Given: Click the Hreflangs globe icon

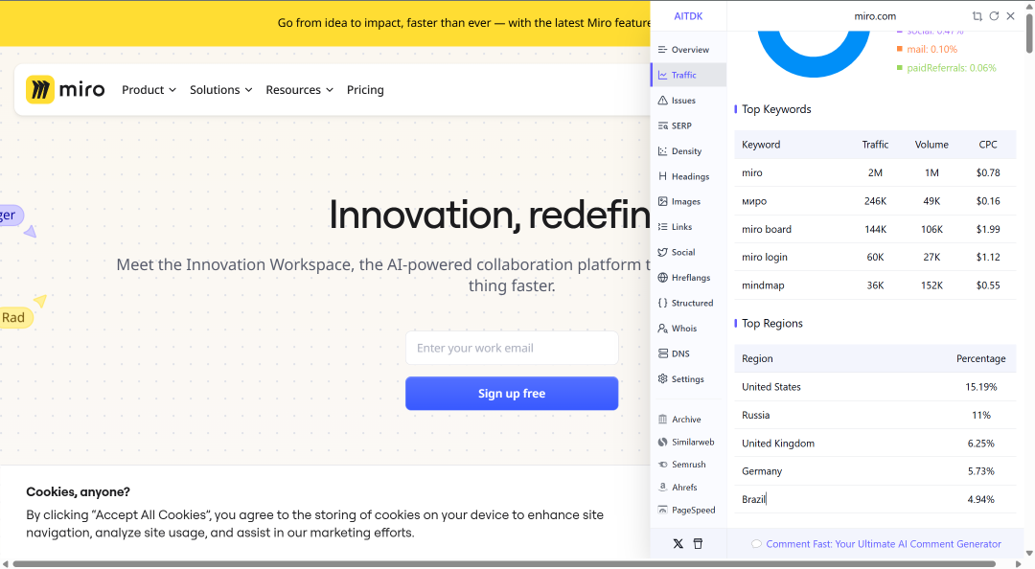Looking at the screenshot, I should pyautogui.click(x=663, y=277).
